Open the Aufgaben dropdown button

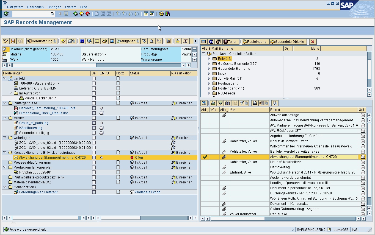pos(128,41)
